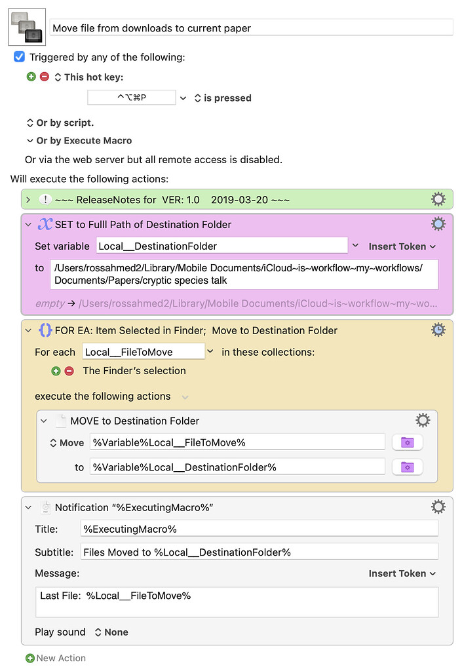The width and height of the screenshot is (462, 671).
Task: Open gear menu for FOR EA action
Action: (x=438, y=330)
